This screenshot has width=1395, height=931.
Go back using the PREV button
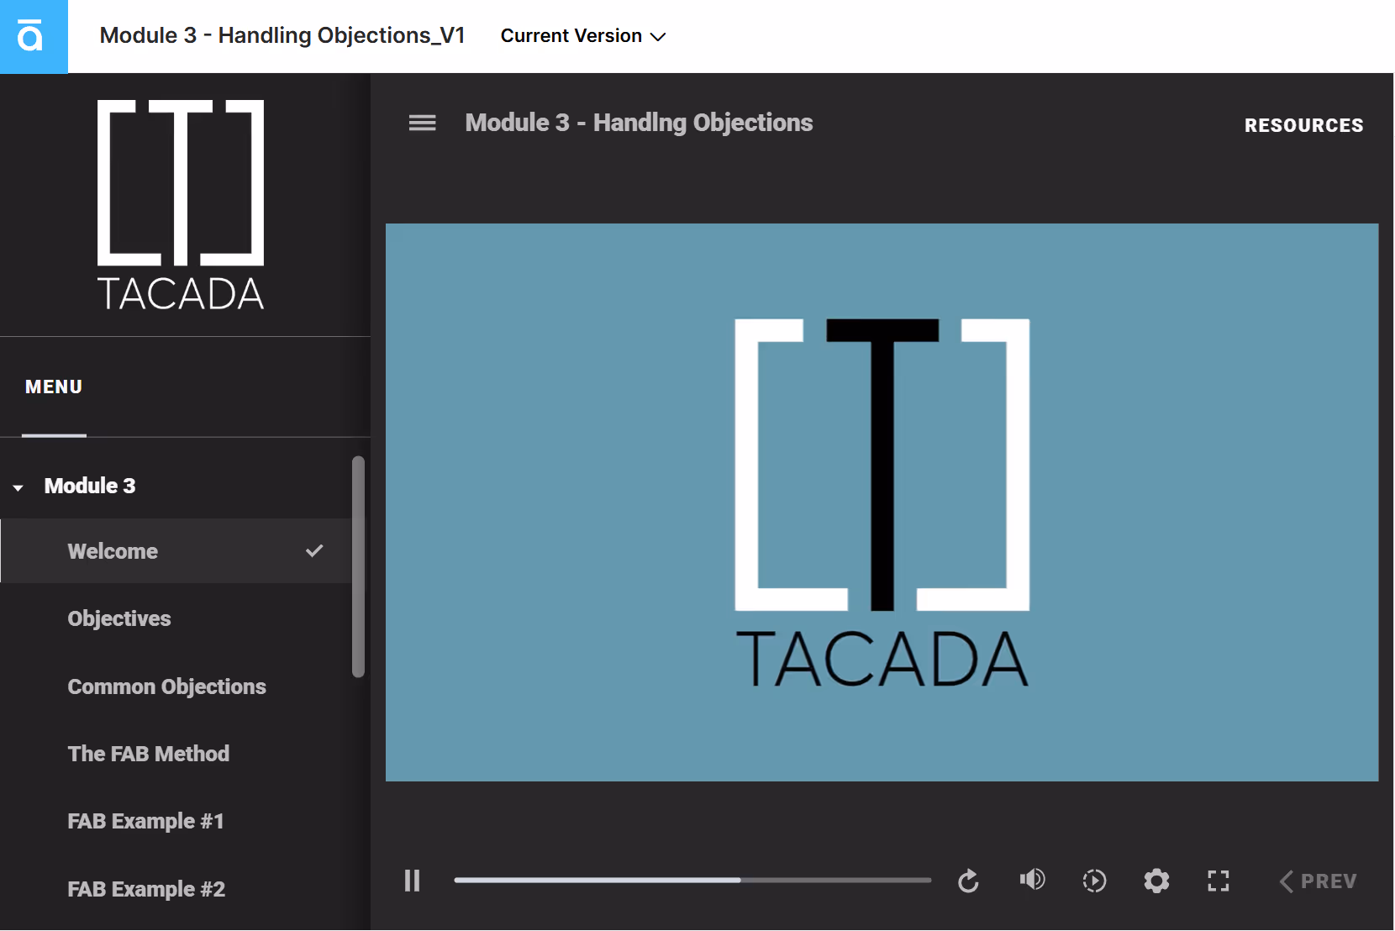click(x=1318, y=881)
